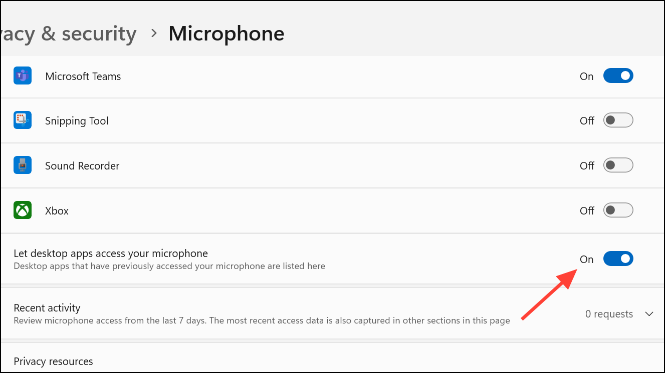The height and width of the screenshot is (373, 665).
Task: Click the breadcrumb chevron separator
Action: (154, 33)
